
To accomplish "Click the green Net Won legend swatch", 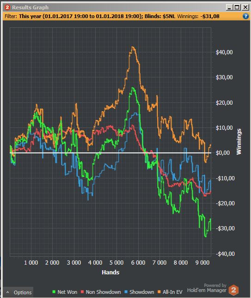I will (54, 292).
